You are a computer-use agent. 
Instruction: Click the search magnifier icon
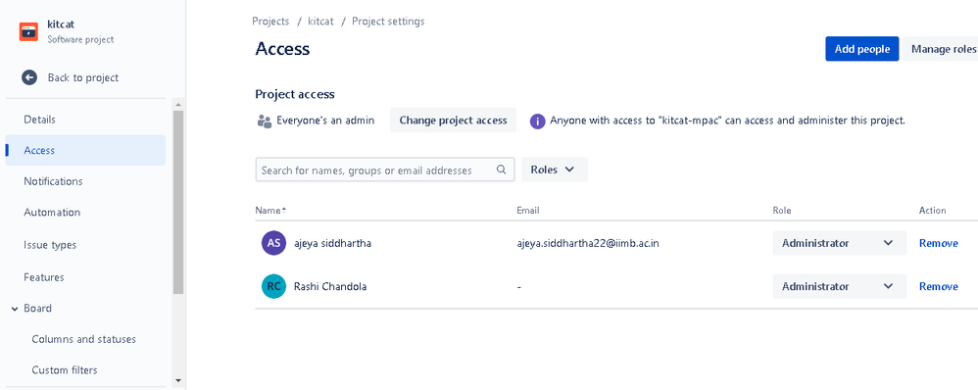point(501,170)
